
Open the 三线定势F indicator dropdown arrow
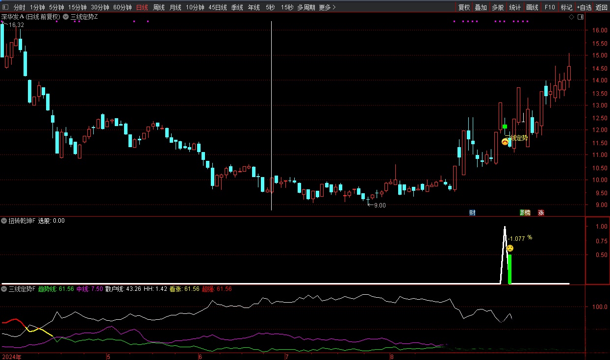tap(4, 289)
